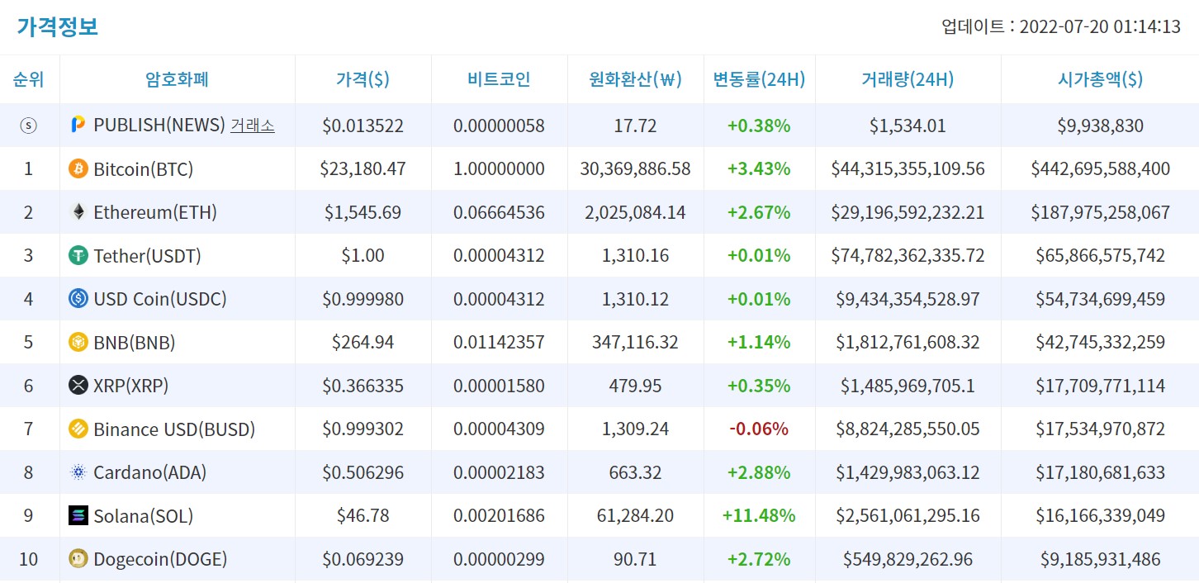Click PUBLISH volume $1,534.01
Image resolution: width=1199 pixels, height=583 pixels.
908,126
